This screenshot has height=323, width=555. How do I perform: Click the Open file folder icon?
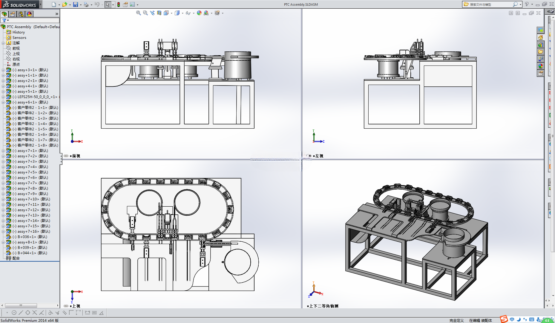[x=65, y=4]
